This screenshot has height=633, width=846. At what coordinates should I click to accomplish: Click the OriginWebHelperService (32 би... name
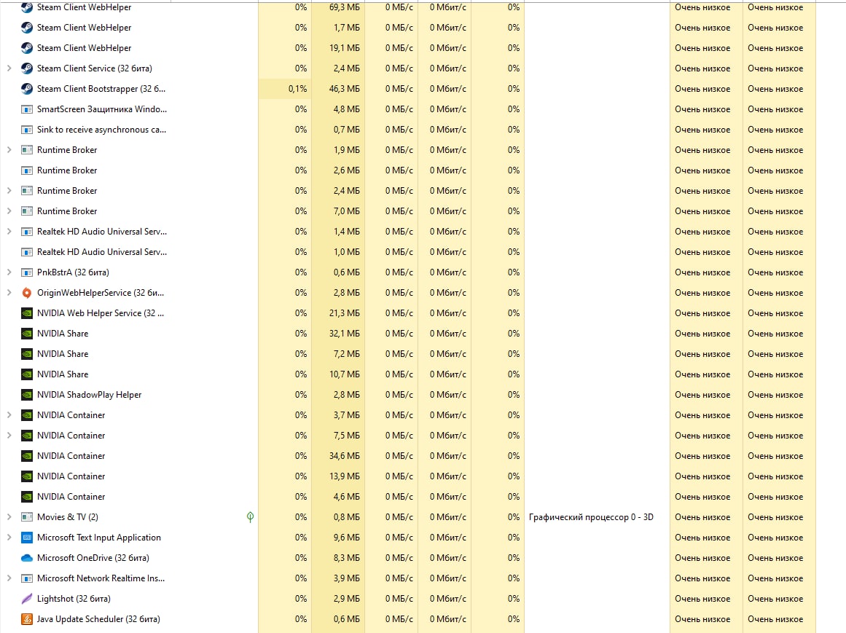[101, 293]
